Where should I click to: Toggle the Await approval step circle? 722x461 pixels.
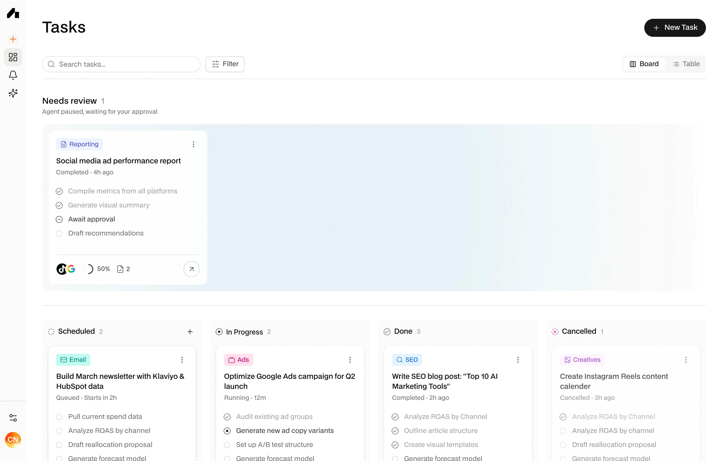[59, 219]
